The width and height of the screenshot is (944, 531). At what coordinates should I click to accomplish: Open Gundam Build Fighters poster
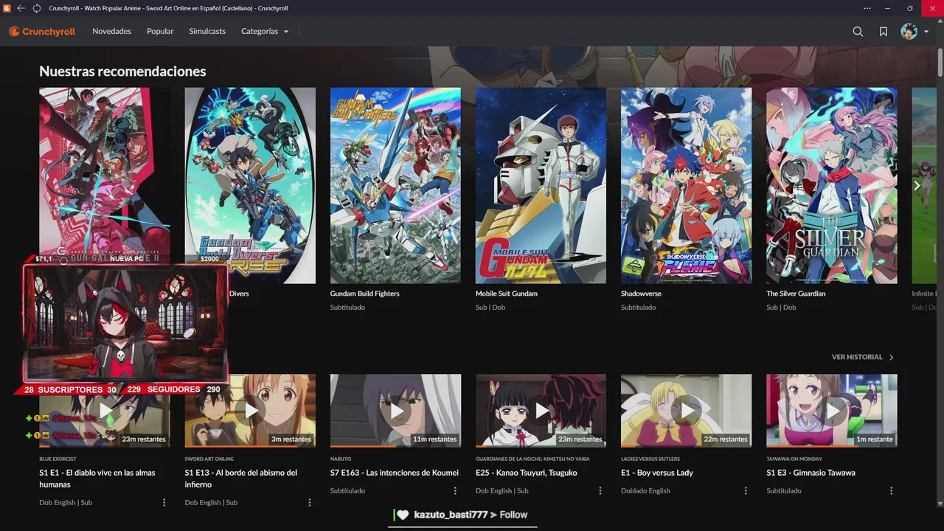point(395,186)
